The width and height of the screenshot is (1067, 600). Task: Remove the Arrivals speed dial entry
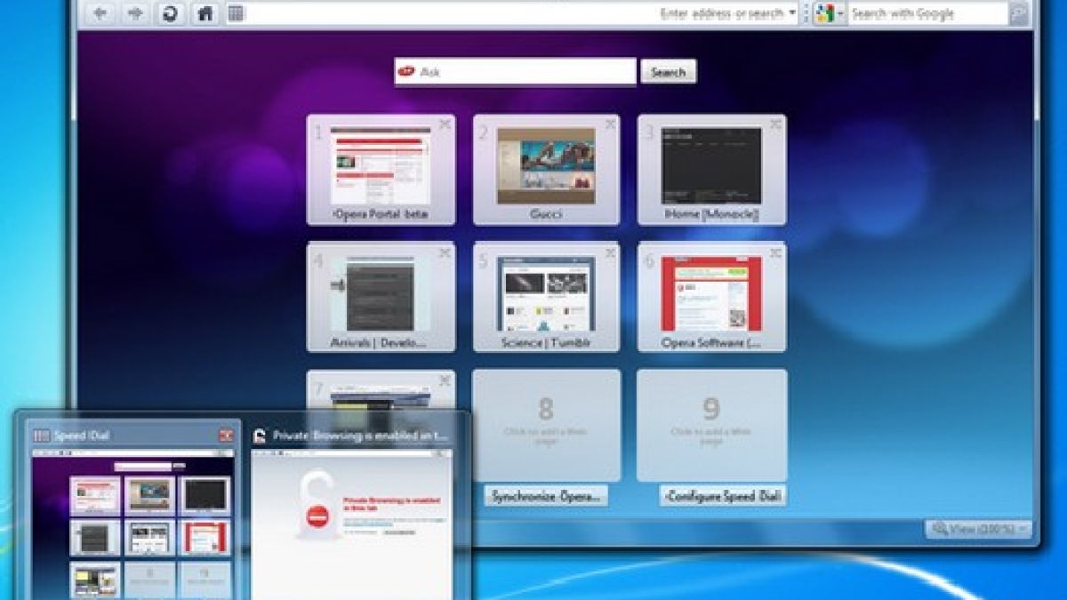445,252
